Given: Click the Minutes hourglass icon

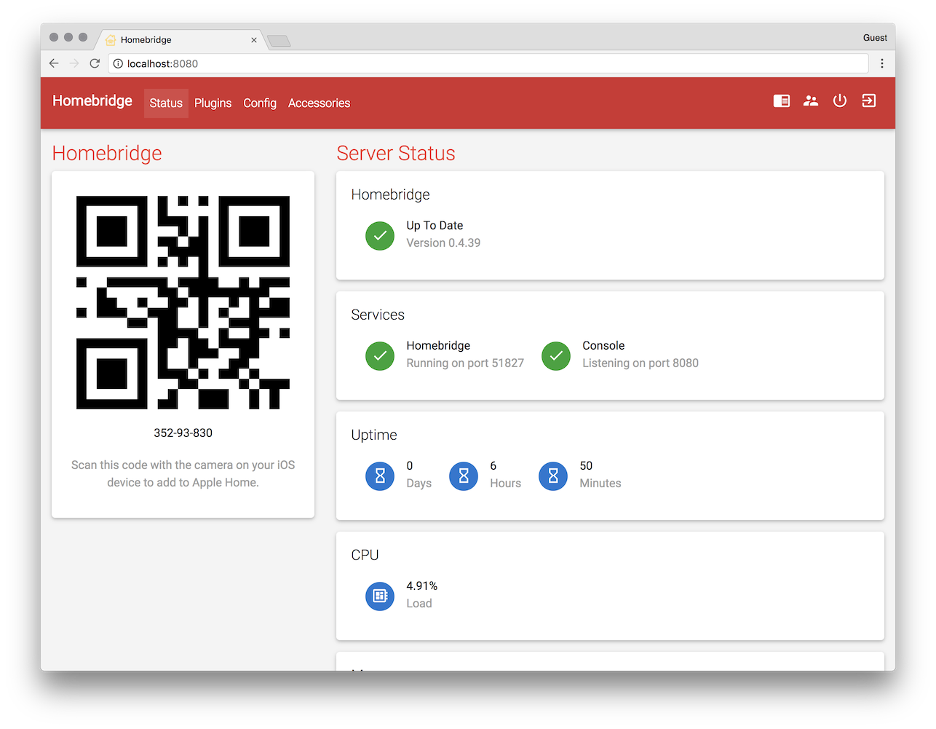Looking at the screenshot, I should (x=553, y=476).
